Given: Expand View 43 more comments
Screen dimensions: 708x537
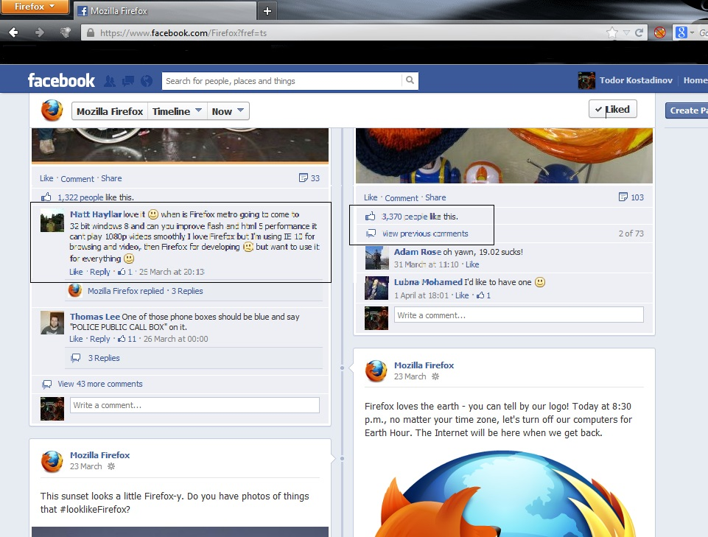Looking at the screenshot, I should tap(99, 384).
